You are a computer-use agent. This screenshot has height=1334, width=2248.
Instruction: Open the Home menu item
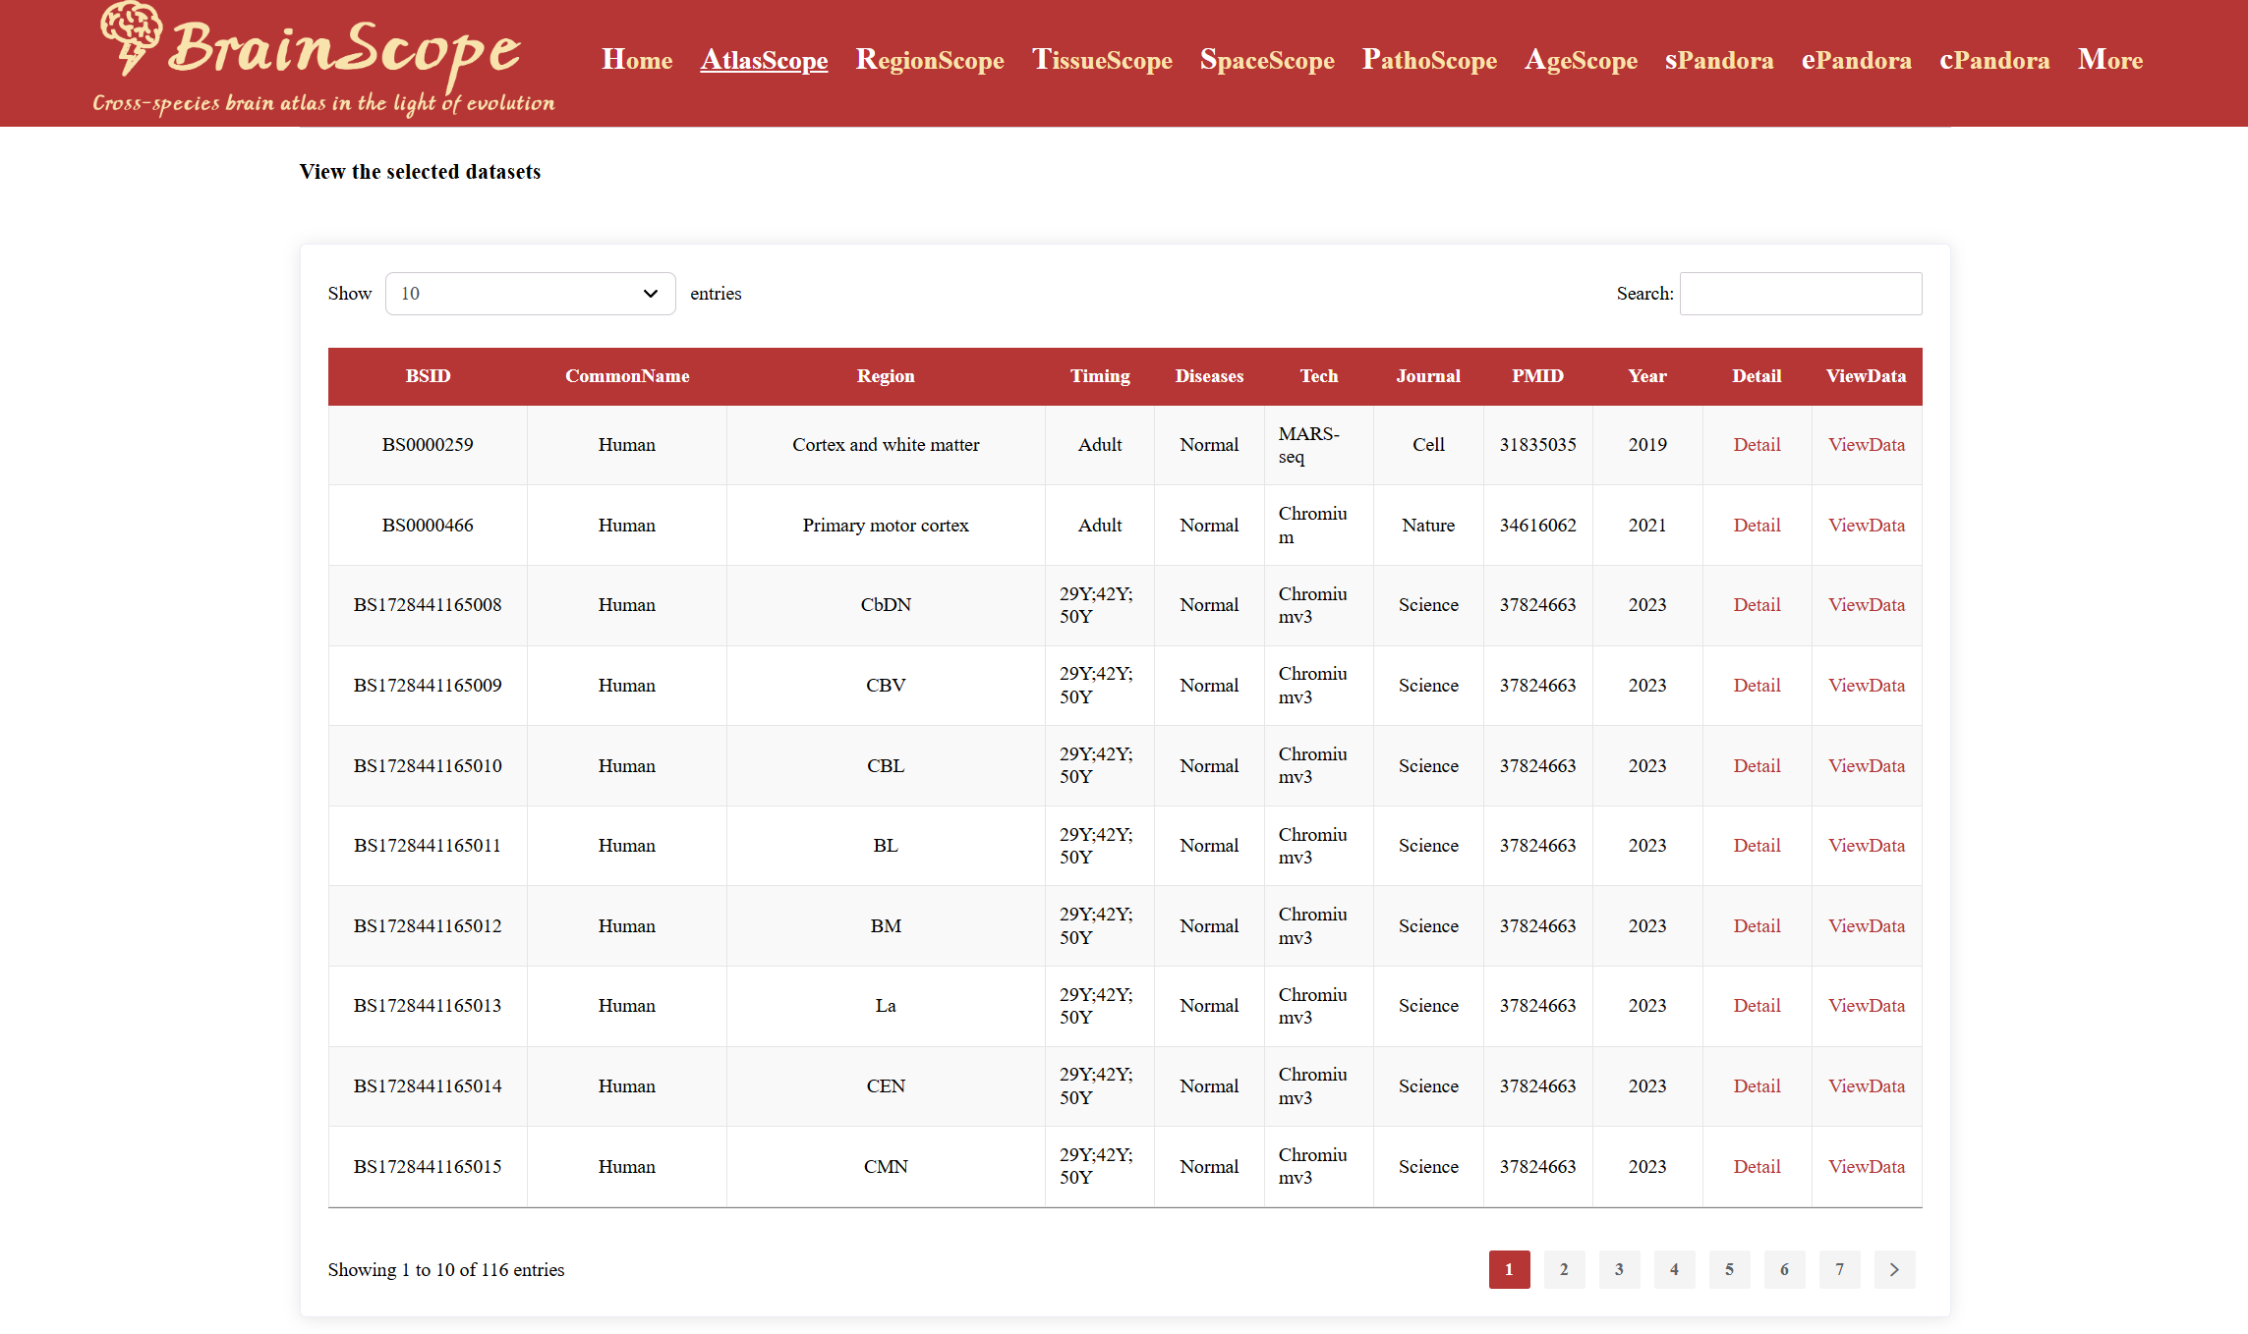(637, 60)
